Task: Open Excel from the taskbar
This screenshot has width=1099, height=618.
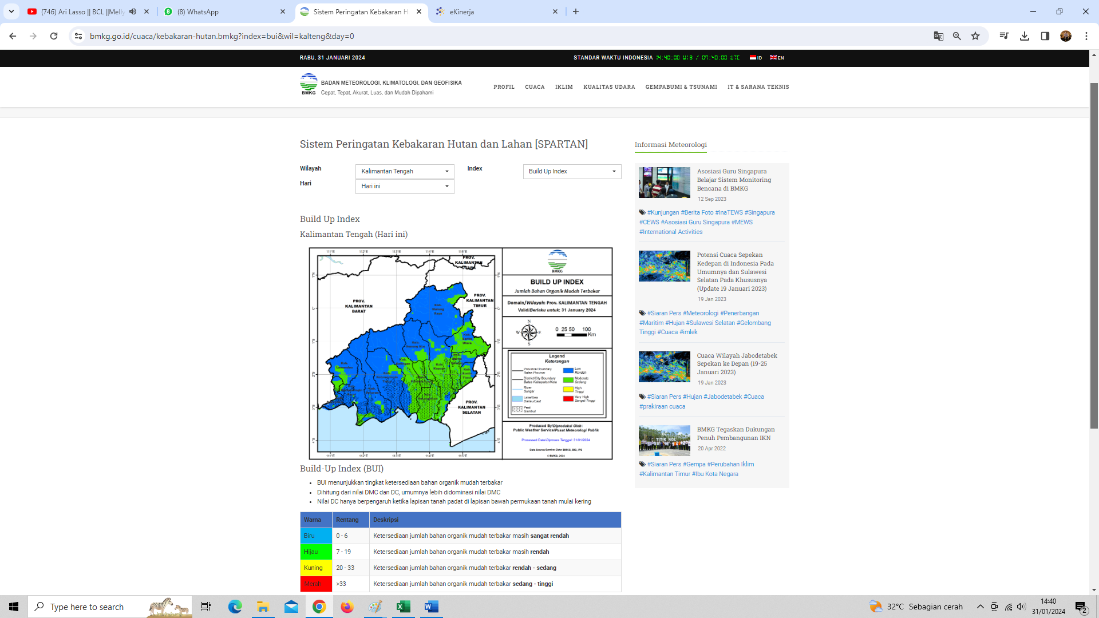Action: click(x=403, y=607)
